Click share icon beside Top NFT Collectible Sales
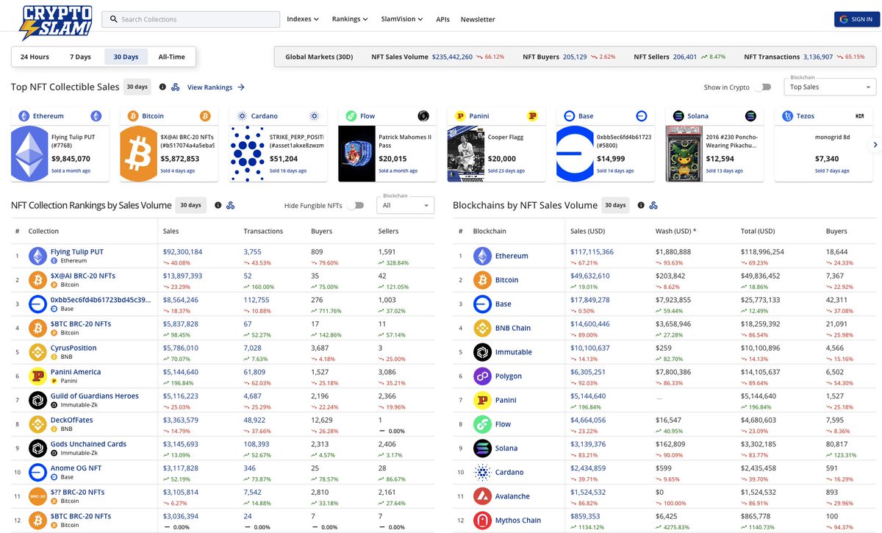 tap(176, 87)
